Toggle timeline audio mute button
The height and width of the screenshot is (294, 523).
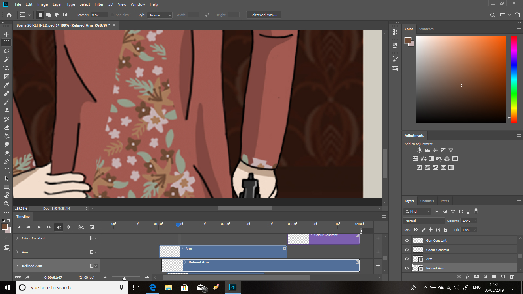tap(59, 227)
